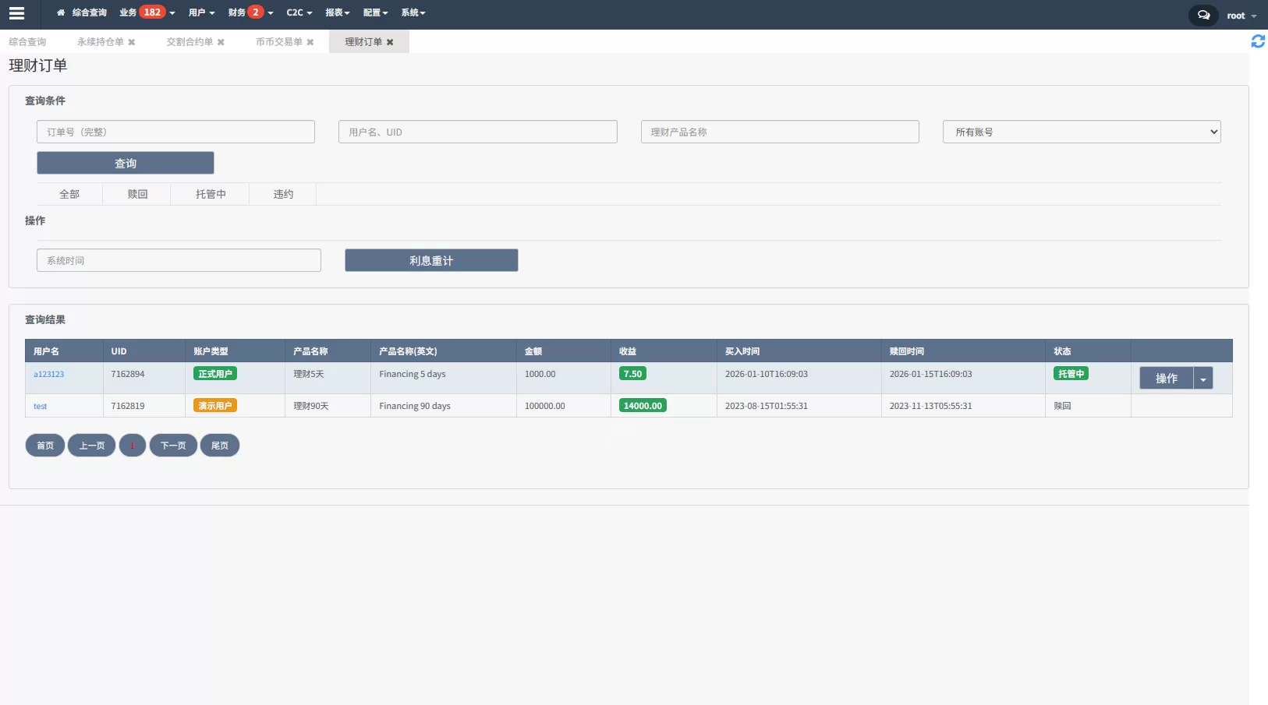
Task: Click the hamburger menu icon
Action: coord(16,13)
